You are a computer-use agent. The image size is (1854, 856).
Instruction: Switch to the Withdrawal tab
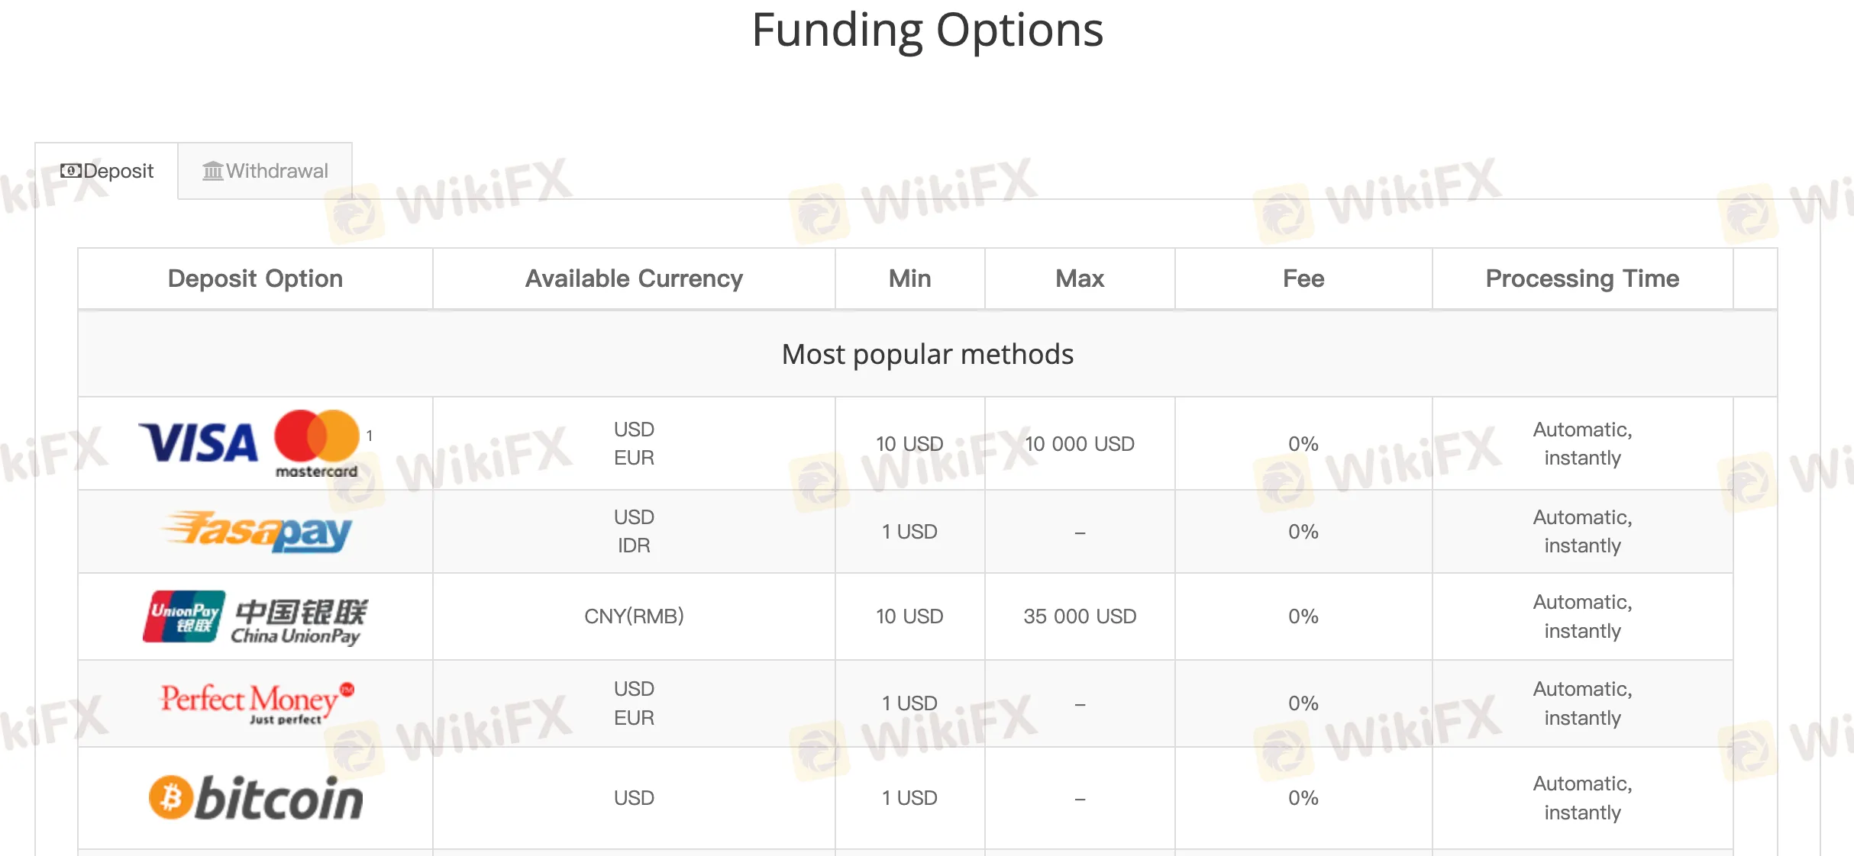point(265,171)
